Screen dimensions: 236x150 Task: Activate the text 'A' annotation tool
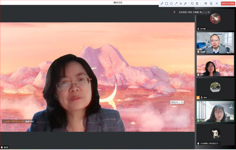pos(181,3)
